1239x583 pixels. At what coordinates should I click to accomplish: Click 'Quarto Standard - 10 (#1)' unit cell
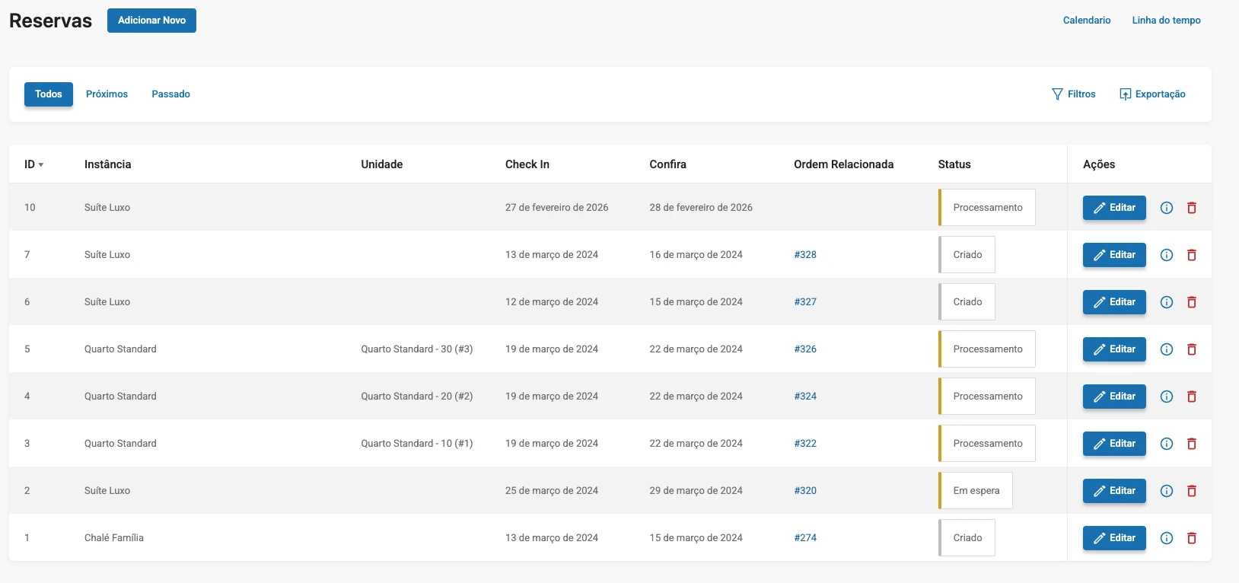pos(417,444)
